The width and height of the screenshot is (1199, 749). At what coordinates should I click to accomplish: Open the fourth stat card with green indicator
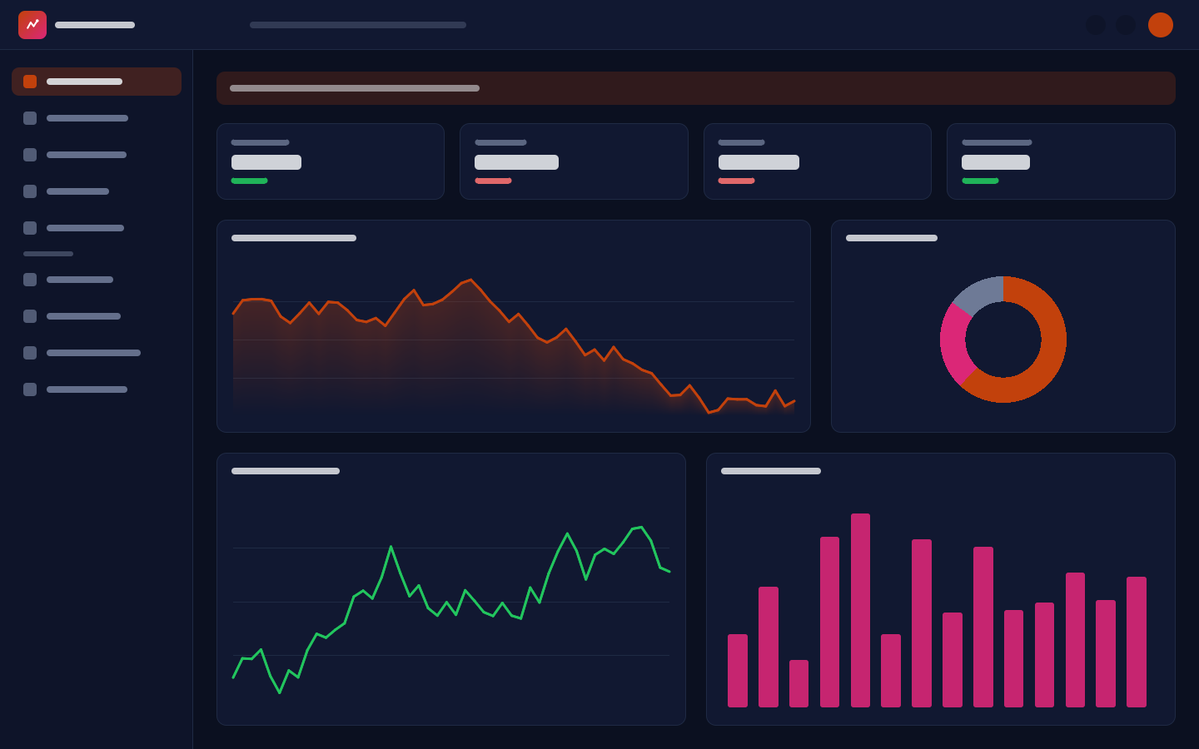[x=1061, y=161]
